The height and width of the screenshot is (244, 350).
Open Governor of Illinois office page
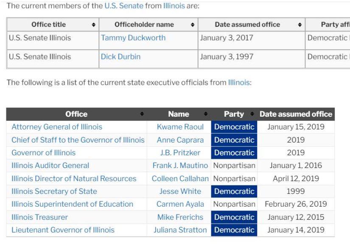click(x=43, y=153)
